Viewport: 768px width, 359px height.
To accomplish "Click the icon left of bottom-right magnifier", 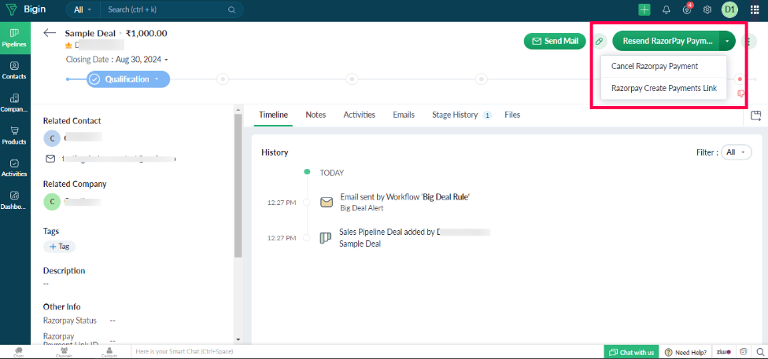I will coord(744,352).
